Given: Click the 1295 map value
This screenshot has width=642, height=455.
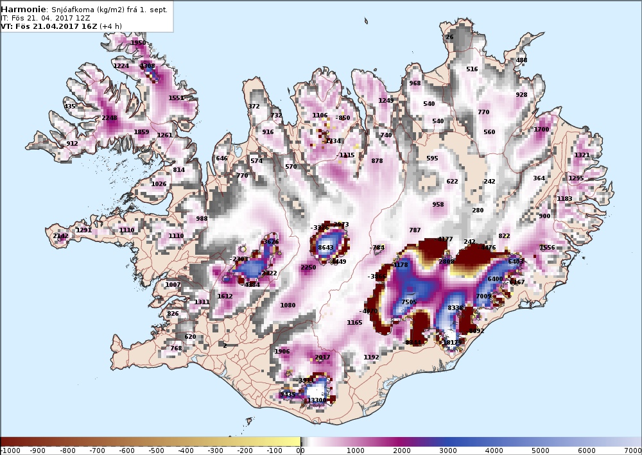Looking at the screenshot, I should pyautogui.click(x=576, y=178).
